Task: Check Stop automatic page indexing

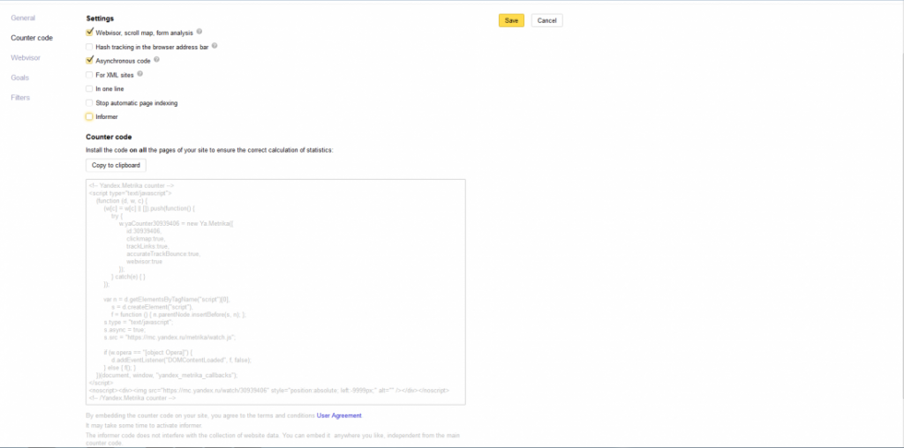Action: click(x=89, y=103)
